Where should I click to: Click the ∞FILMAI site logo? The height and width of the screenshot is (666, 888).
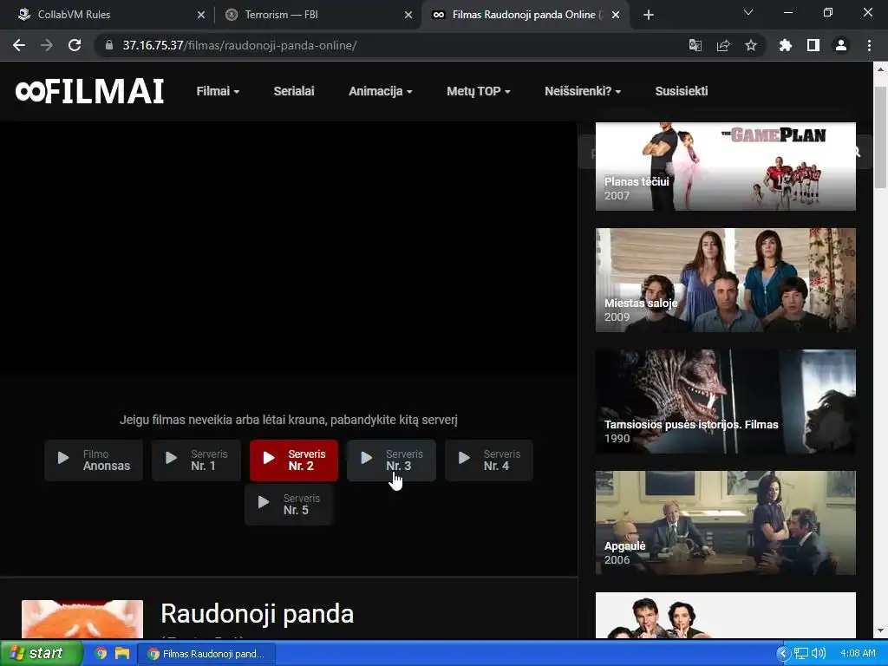[x=89, y=91]
